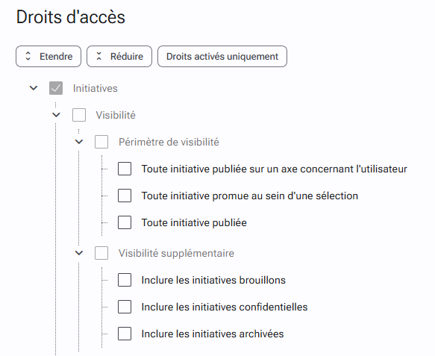Toggle the Initiatives checkbox
Viewport: 435px width, 356px height.
coord(56,88)
